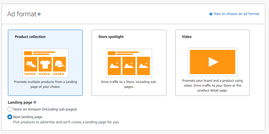Click the first image placeholder in Store spotlight
Image resolution: width=269 pixels, height=134 pixels.
click(114, 65)
